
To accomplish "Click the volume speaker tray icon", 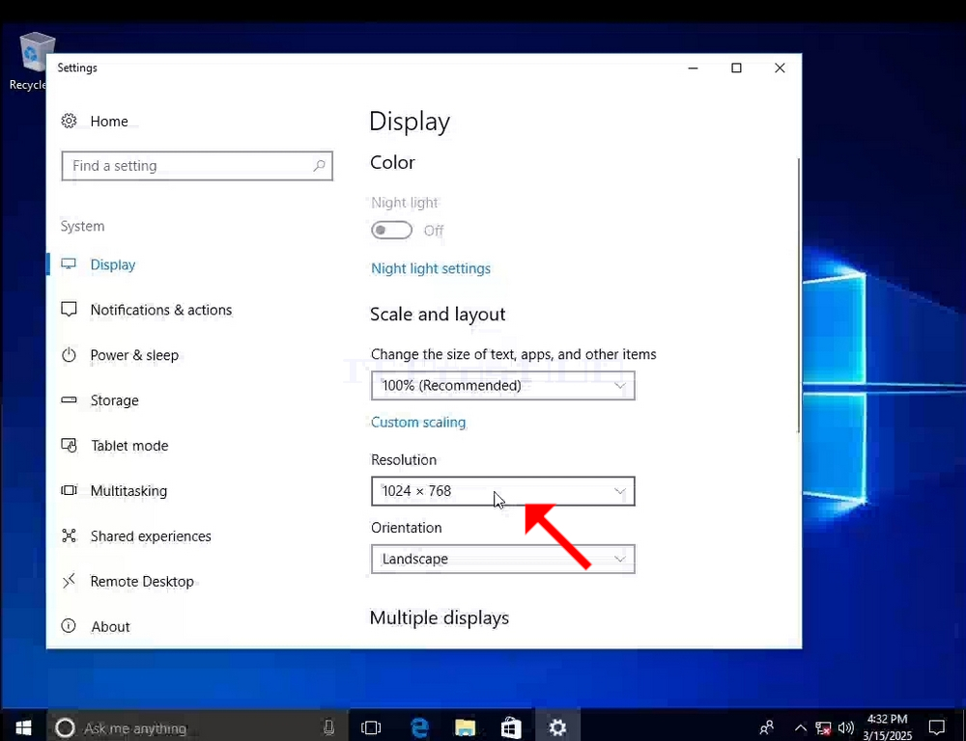I will click(x=846, y=728).
